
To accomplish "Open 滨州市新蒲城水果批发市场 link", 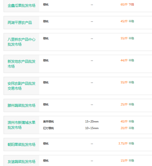I will [21, 125].
